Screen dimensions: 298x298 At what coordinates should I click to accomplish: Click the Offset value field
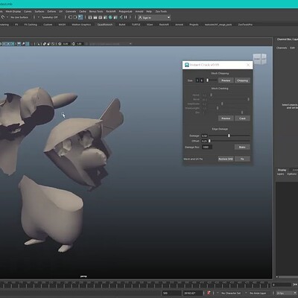click(204, 141)
